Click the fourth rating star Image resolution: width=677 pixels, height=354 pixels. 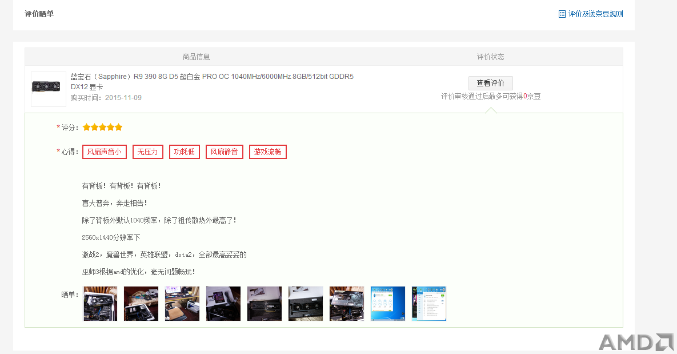110,127
